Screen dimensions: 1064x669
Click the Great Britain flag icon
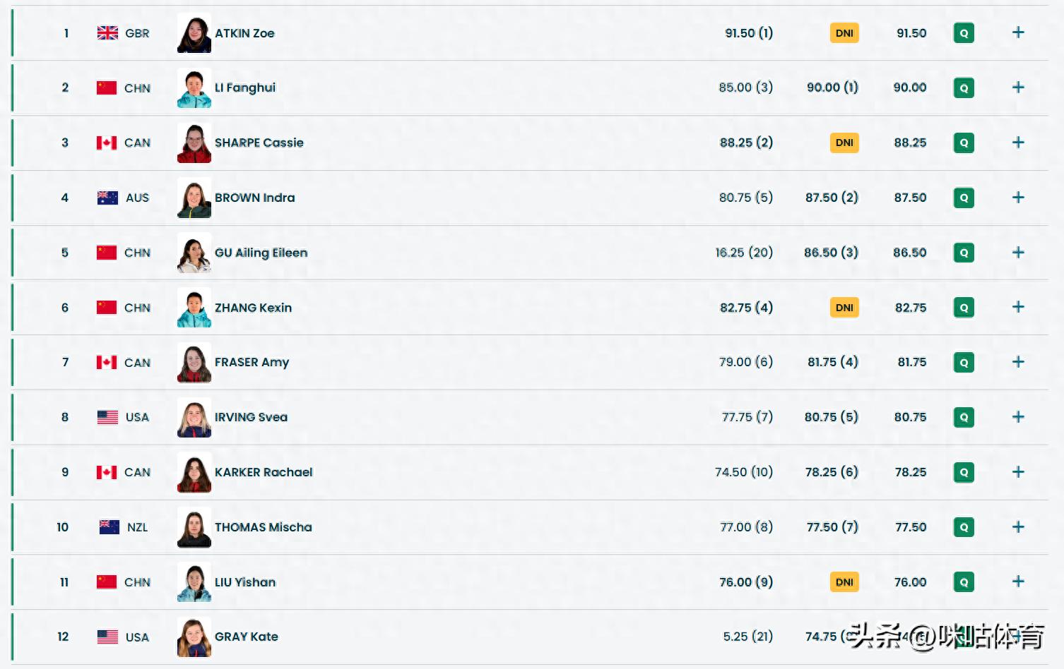pyautogui.click(x=107, y=33)
